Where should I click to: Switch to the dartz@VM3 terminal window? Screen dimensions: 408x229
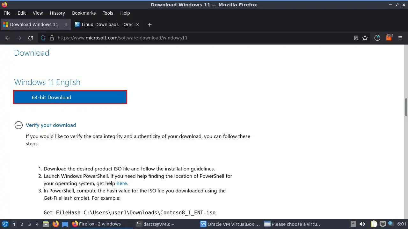point(166,224)
